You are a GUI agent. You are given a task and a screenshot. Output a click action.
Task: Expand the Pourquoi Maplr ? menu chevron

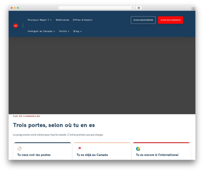pyautogui.click(x=51, y=20)
